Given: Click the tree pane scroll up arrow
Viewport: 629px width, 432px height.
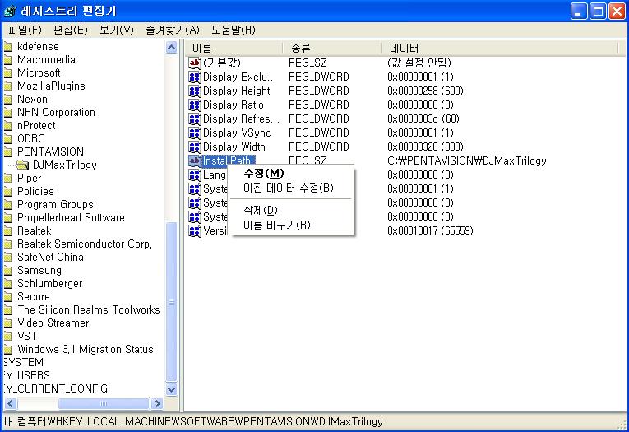Looking at the screenshot, I should [x=172, y=48].
